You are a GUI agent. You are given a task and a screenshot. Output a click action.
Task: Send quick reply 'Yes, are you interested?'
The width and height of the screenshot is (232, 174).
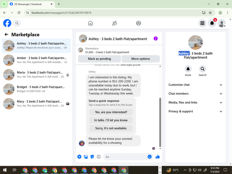[x=111, y=112]
